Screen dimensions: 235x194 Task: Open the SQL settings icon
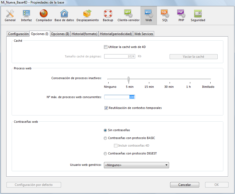165,15
